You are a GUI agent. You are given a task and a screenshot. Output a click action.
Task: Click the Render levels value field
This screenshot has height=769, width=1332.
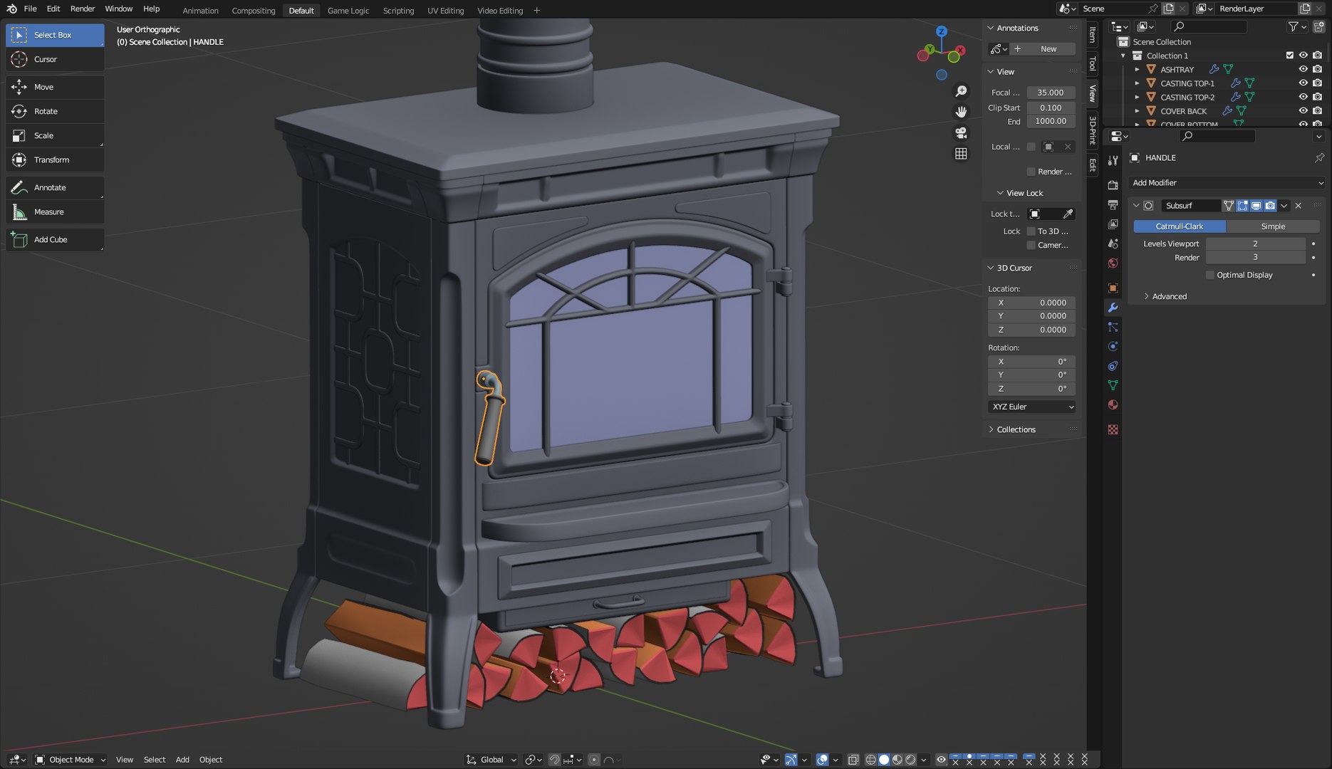tap(1255, 258)
